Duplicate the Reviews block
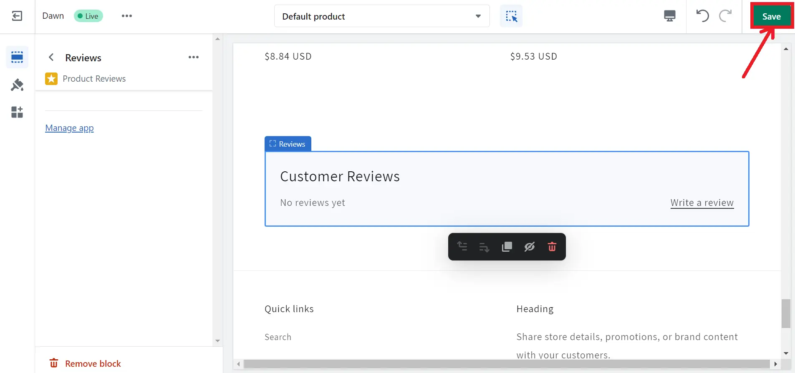Screen dimensions: 795x373 507,247
